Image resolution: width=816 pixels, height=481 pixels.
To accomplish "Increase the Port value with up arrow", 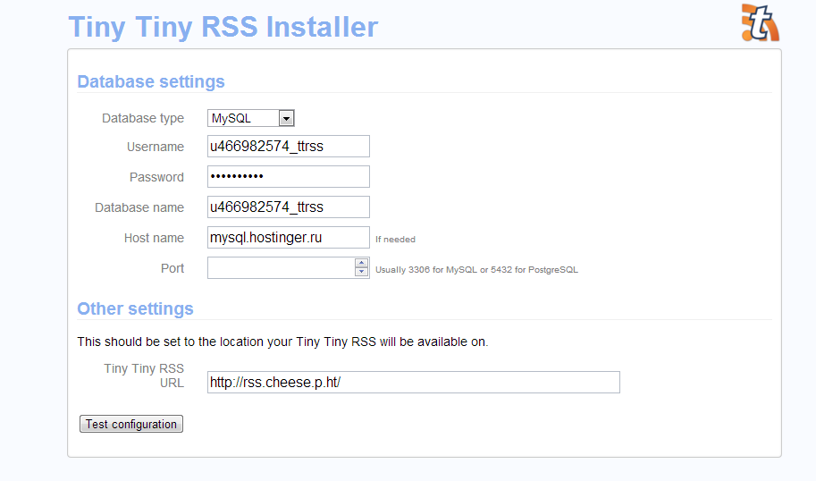I will click(361, 263).
